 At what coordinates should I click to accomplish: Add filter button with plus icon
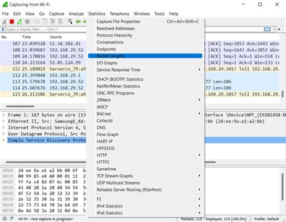tap(279, 30)
